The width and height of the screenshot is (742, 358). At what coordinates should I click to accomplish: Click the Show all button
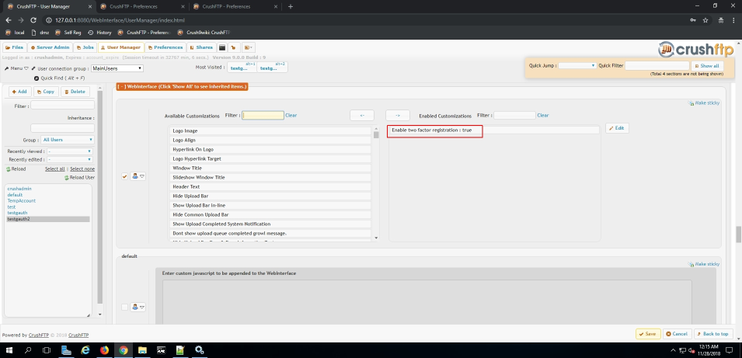(x=707, y=66)
